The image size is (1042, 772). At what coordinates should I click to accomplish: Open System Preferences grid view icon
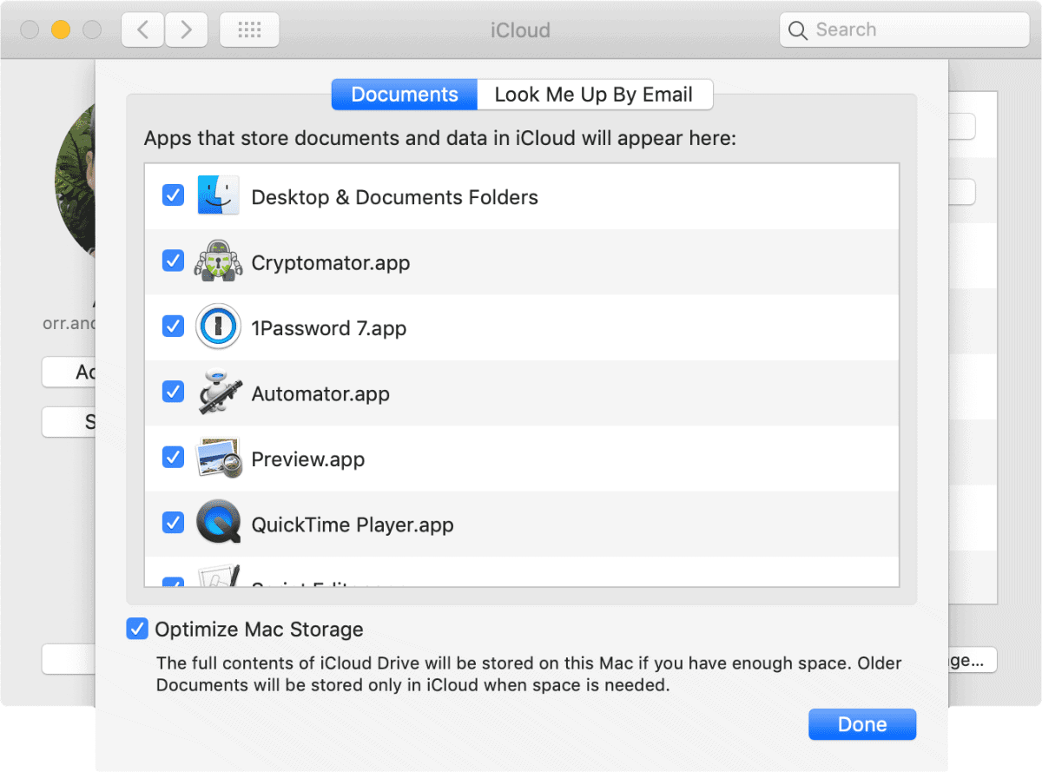[x=249, y=29]
